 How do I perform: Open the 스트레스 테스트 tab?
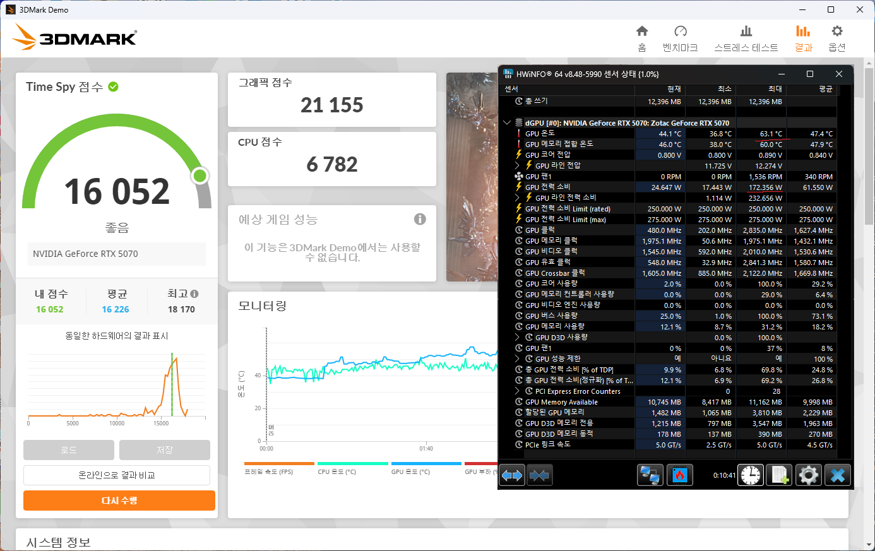click(x=746, y=39)
